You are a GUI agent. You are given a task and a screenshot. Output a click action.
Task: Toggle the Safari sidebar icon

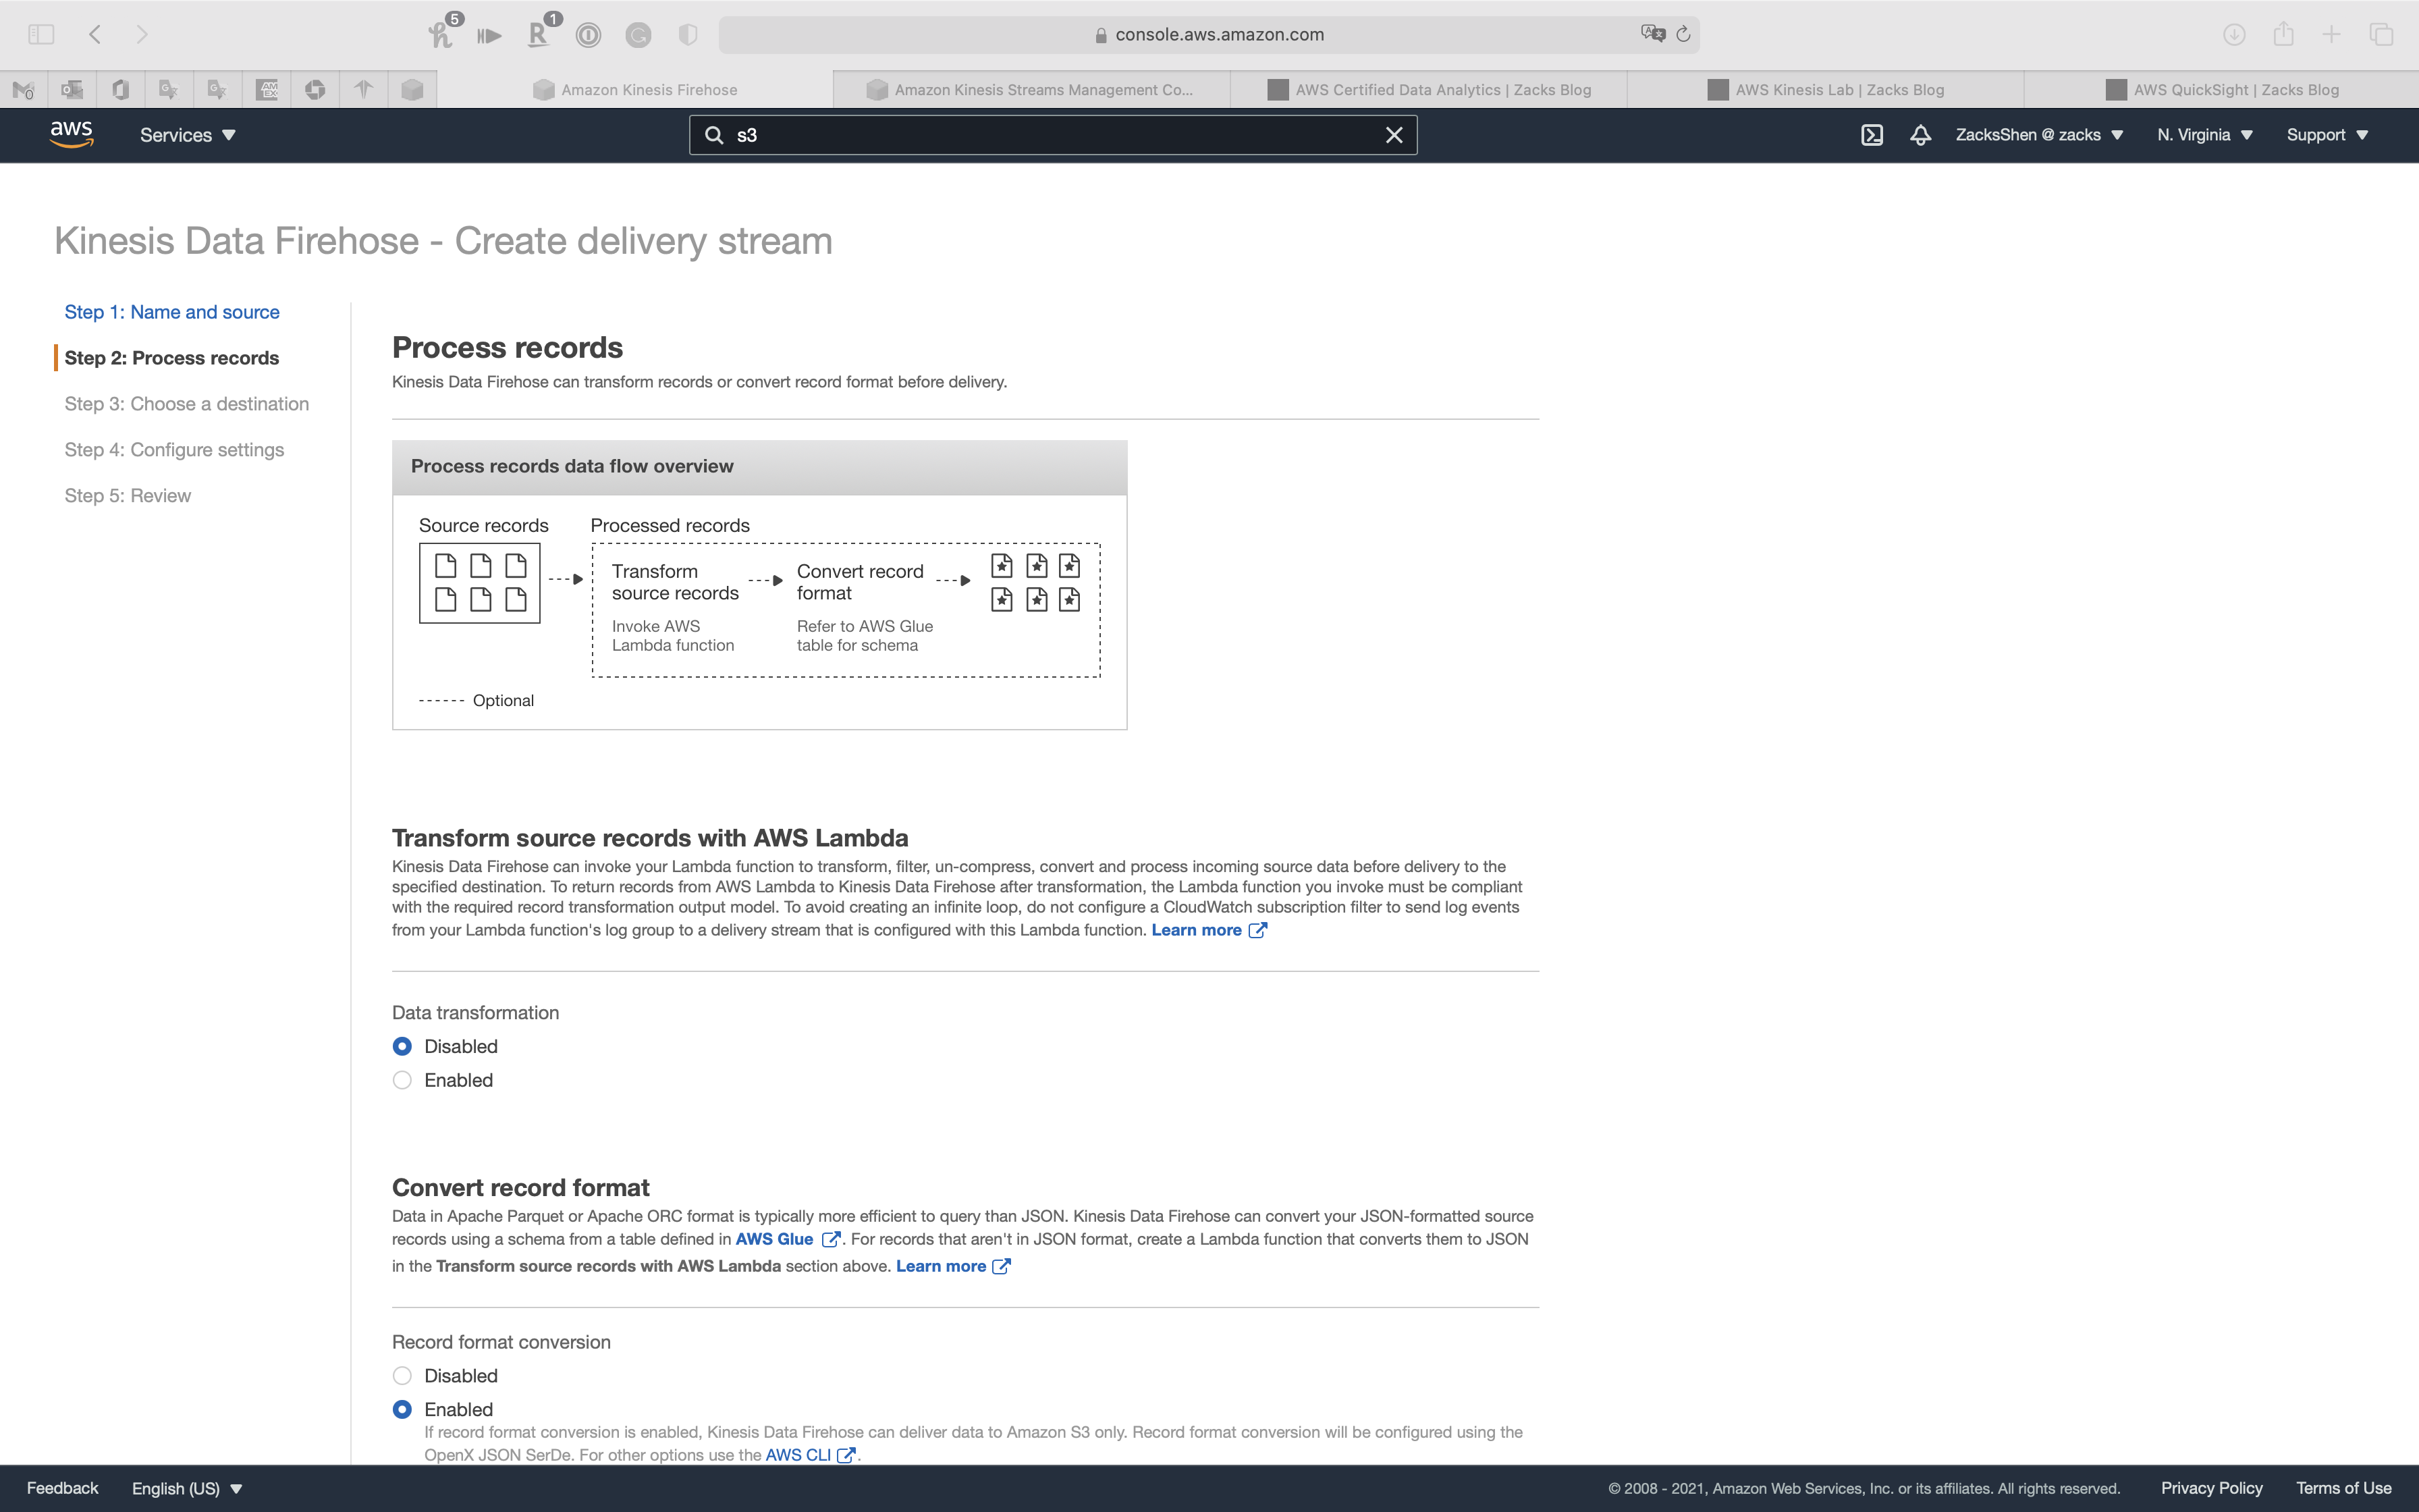[x=41, y=34]
